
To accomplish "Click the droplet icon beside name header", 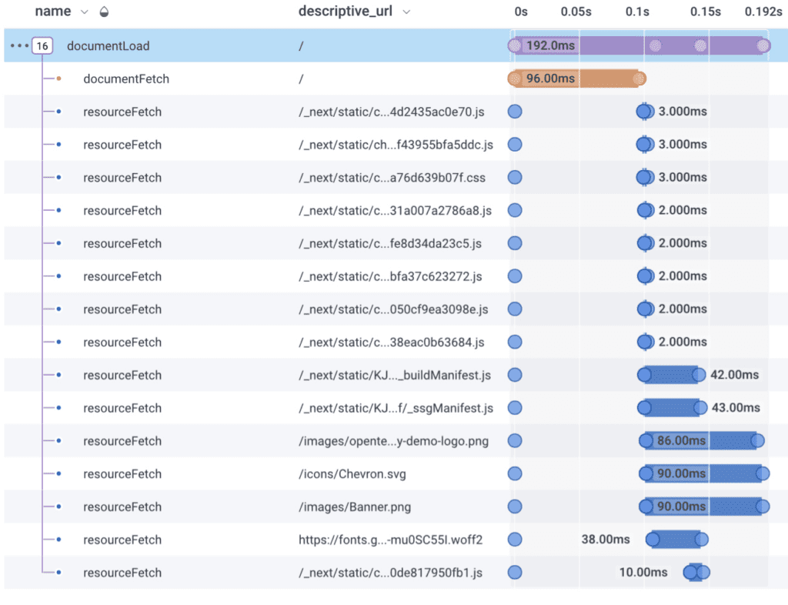I will 105,12.
